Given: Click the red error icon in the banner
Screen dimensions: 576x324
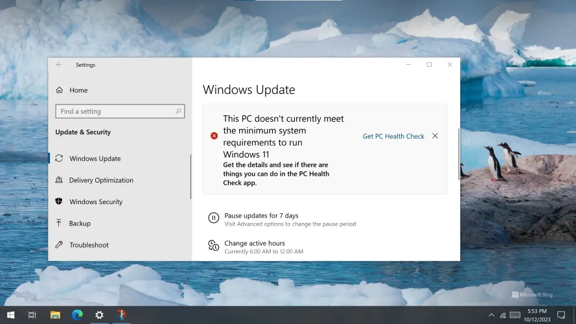Looking at the screenshot, I should click(214, 136).
